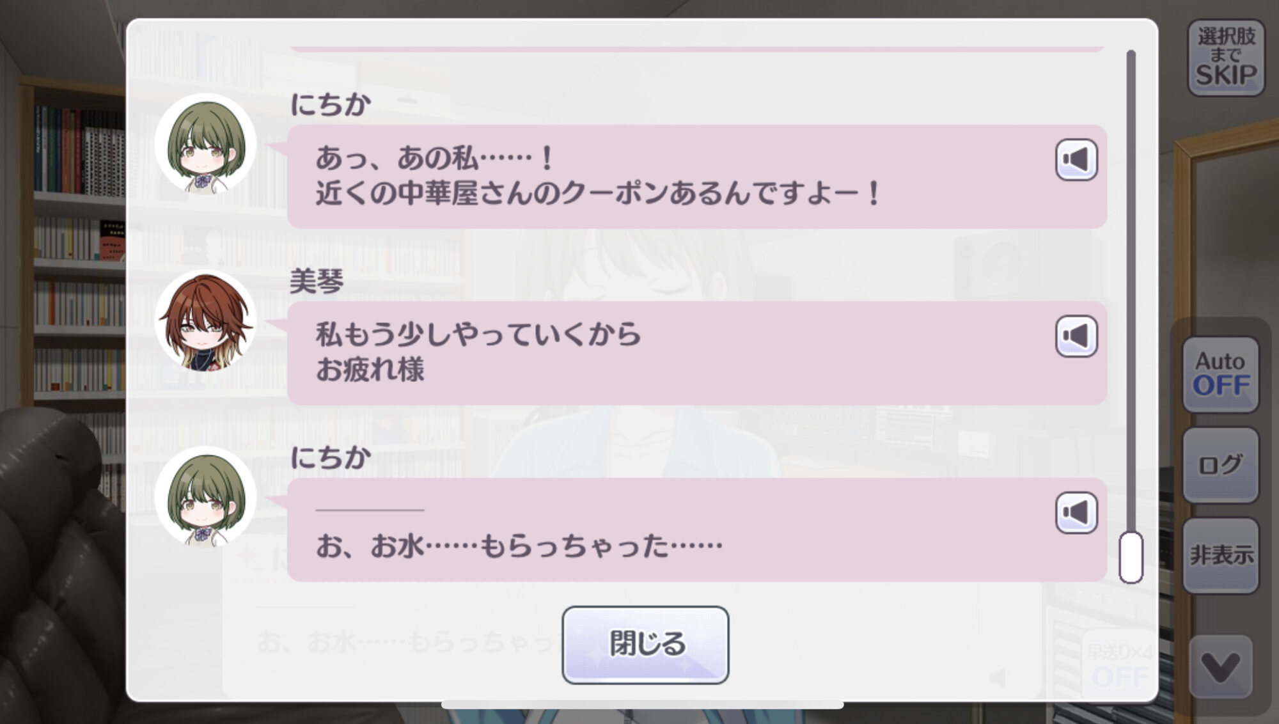
Task: Click the upper part of log scrollbar track
Action: 1131,192
